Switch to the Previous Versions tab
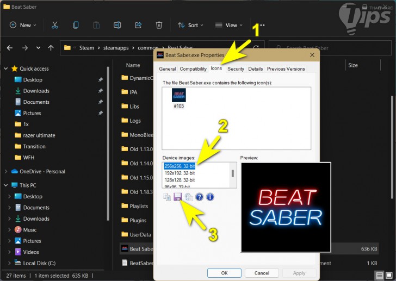Image resolution: width=396 pixels, height=281 pixels. coord(286,68)
